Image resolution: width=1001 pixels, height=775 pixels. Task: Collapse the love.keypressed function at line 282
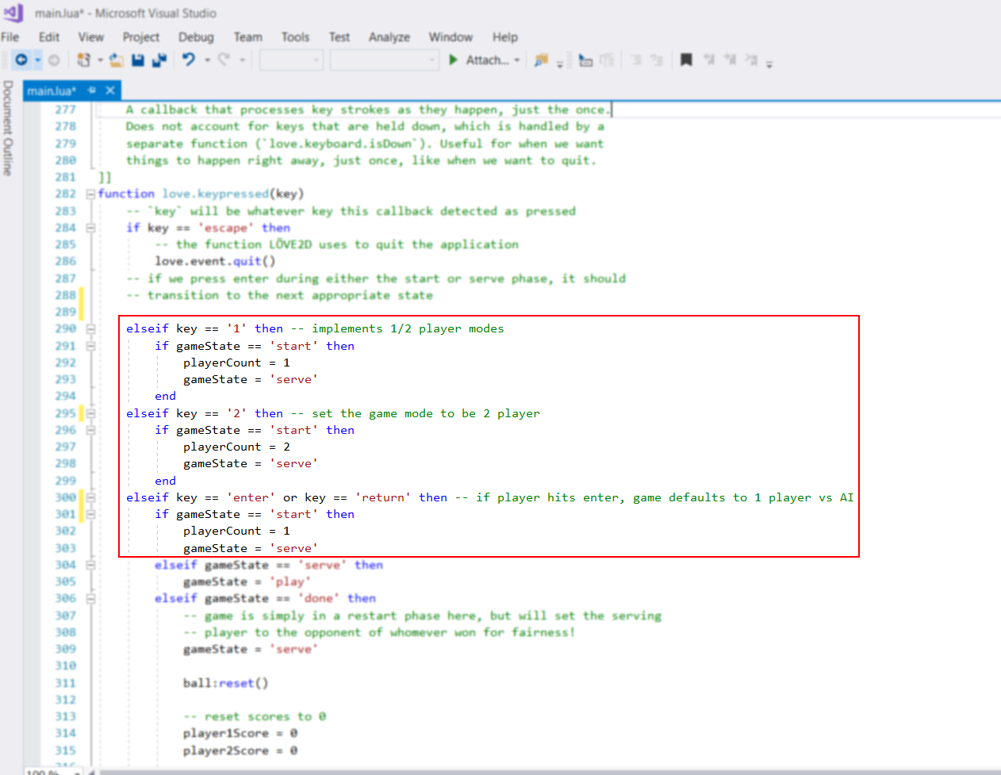point(90,194)
